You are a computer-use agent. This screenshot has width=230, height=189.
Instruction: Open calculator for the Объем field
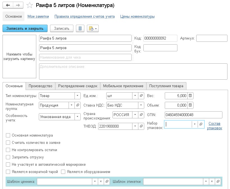point(190,105)
